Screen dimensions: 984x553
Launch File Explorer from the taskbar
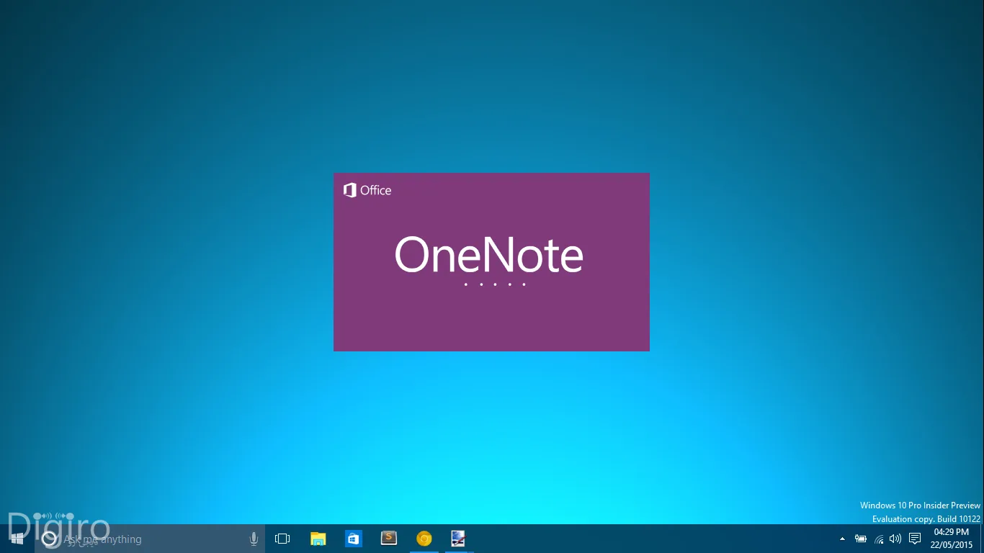(x=318, y=539)
